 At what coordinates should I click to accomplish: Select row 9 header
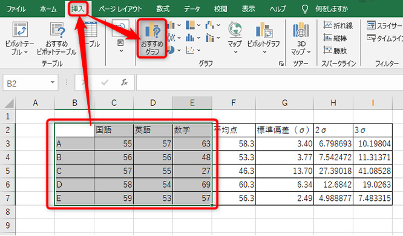(x=8, y=226)
